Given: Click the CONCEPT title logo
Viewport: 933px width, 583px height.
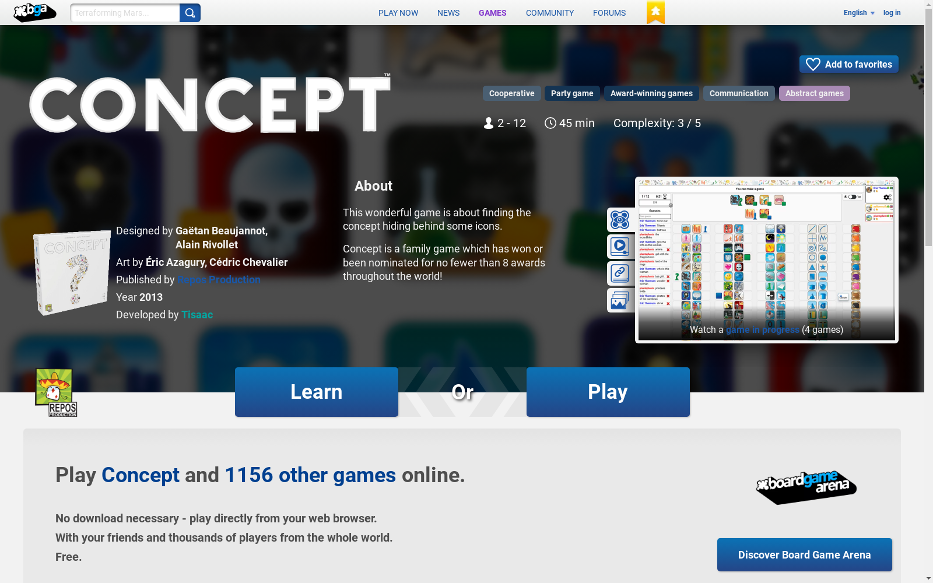Looking at the screenshot, I should (x=210, y=104).
